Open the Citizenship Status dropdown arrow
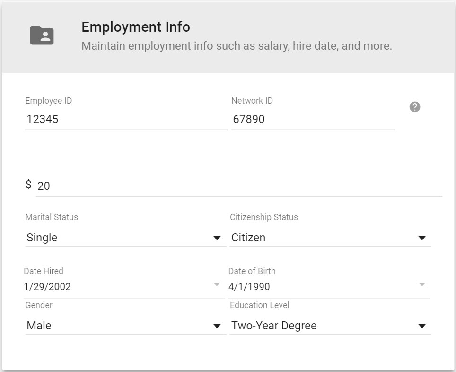This screenshot has height=372, width=456. pyautogui.click(x=422, y=238)
